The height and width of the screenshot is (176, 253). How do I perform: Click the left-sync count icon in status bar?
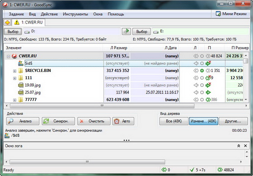(x=164, y=170)
